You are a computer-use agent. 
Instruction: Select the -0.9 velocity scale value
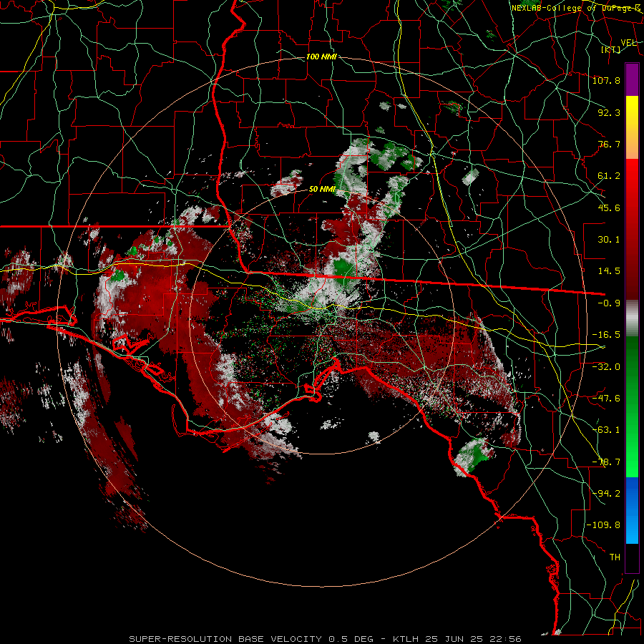pos(609,303)
